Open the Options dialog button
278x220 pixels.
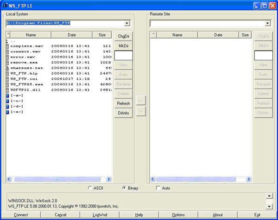coord(178,215)
